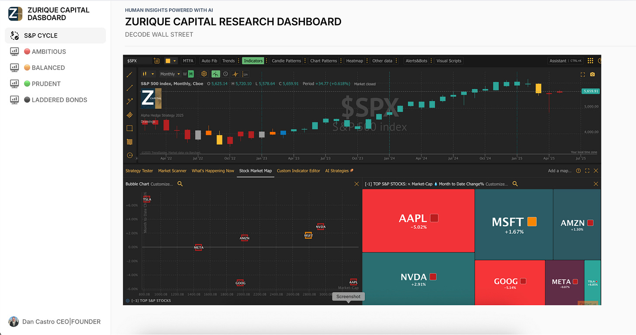
Task: Switch to Stock Market Map tab
Action: pyautogui.click(x=256, y=171)
